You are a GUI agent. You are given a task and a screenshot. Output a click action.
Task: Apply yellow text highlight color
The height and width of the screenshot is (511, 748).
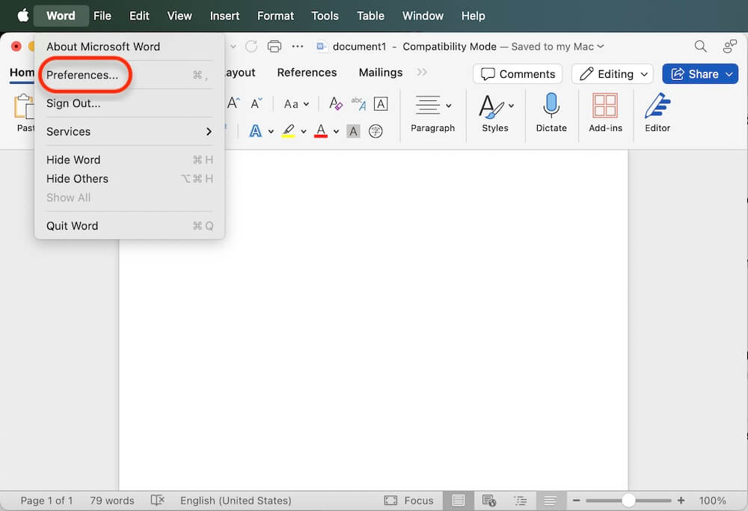290,131
